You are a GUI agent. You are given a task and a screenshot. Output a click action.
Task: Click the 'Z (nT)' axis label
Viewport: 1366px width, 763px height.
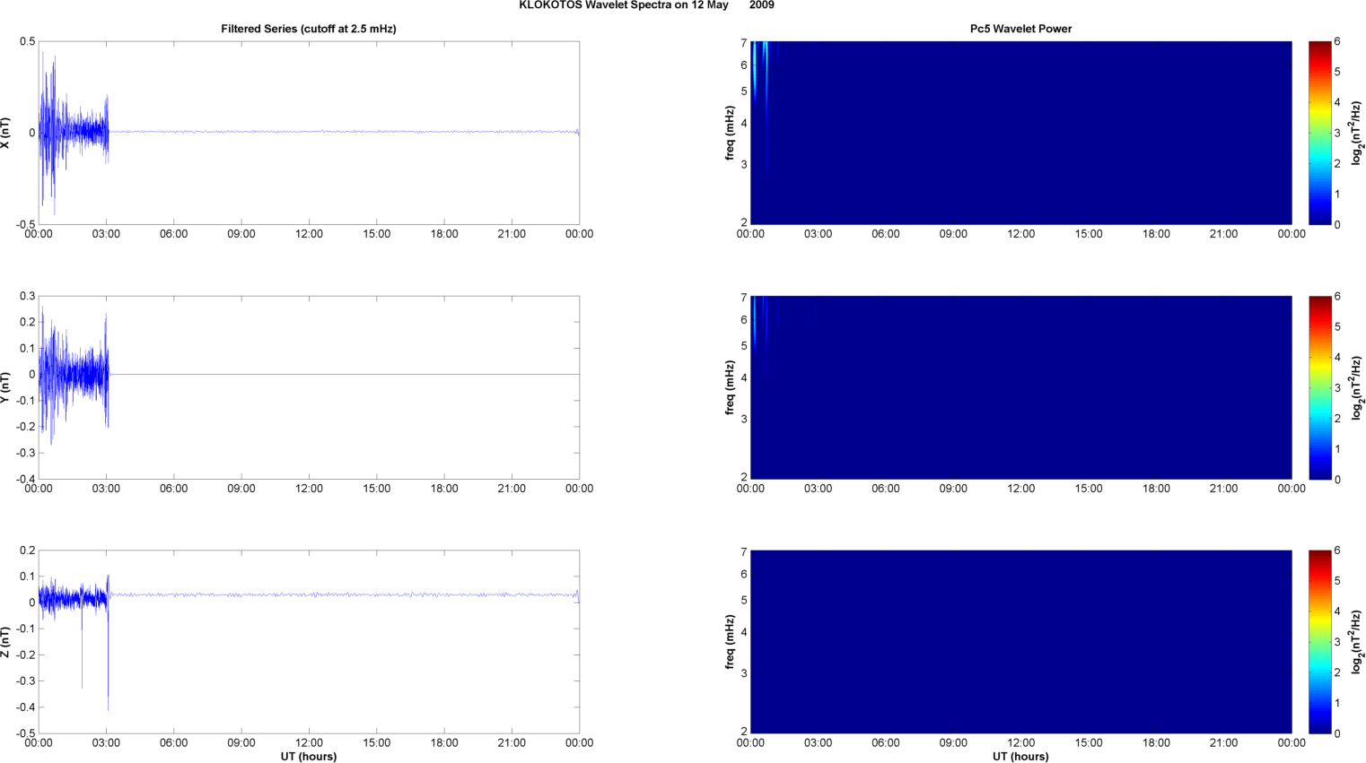(x=6, y=642)
